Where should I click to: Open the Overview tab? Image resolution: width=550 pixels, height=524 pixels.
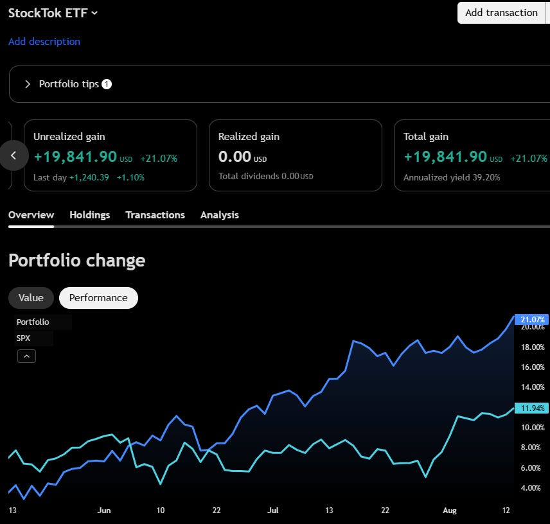pos(31,215)
